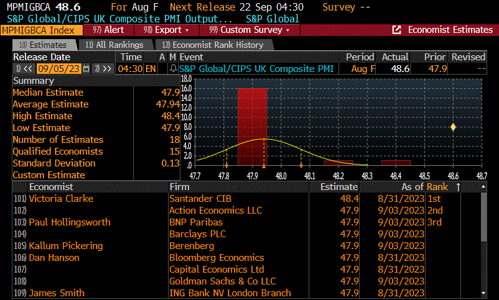The image size is (499, 300).
Task: Click the Average Estimate value 47.94
Action: 168,104
